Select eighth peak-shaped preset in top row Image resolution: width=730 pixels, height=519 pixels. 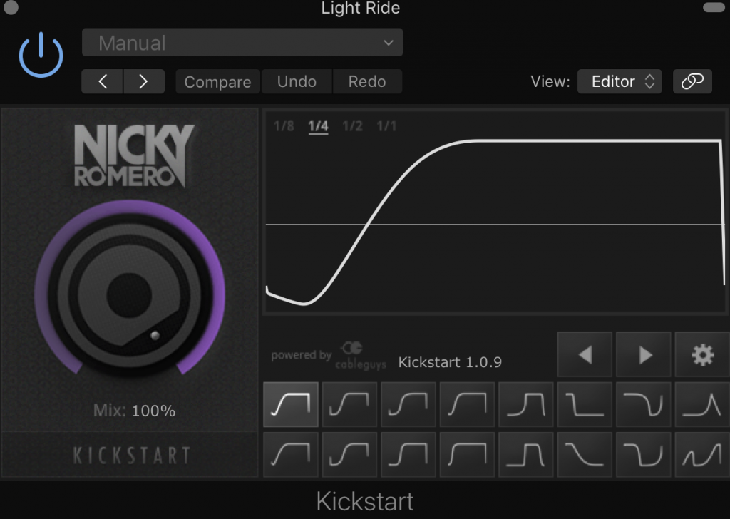[x=702, y=404]
